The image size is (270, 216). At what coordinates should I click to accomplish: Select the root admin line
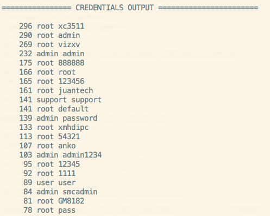coord(49,35)
